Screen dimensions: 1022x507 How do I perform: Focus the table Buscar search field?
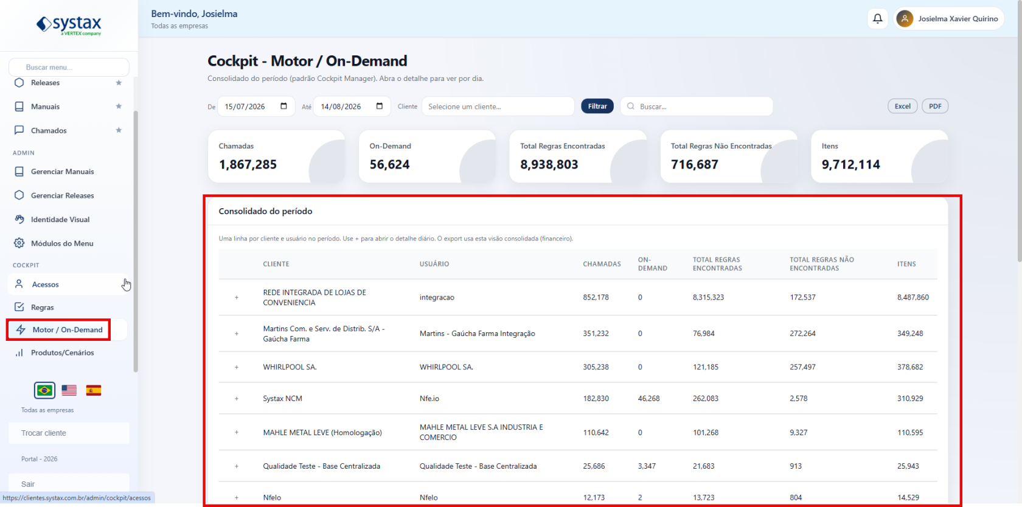click(697, 107)
